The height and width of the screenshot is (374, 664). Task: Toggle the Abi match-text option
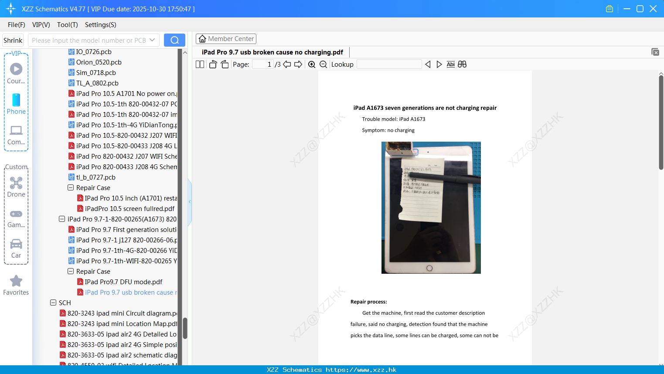pyautogui.click(x=450, y=64)
